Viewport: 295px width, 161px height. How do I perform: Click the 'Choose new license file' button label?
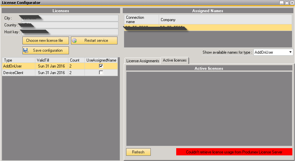pyautogui.click(x=45, y=40)
